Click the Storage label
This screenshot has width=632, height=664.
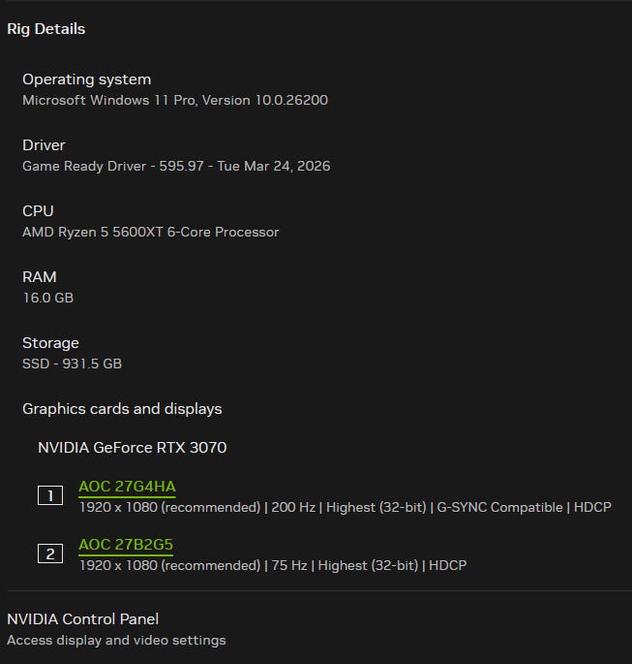click(50, 343)
